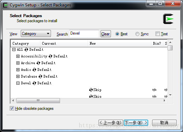Image resolution: width=183 pixels, height=132 pixels.
Task: Click the cycle icon beside Audio
Action: (x=34, y=70)
